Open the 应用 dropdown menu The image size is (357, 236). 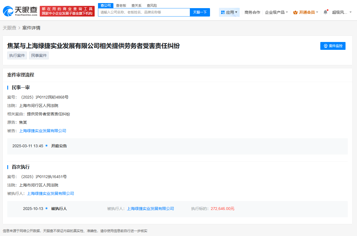pos(229,12)
